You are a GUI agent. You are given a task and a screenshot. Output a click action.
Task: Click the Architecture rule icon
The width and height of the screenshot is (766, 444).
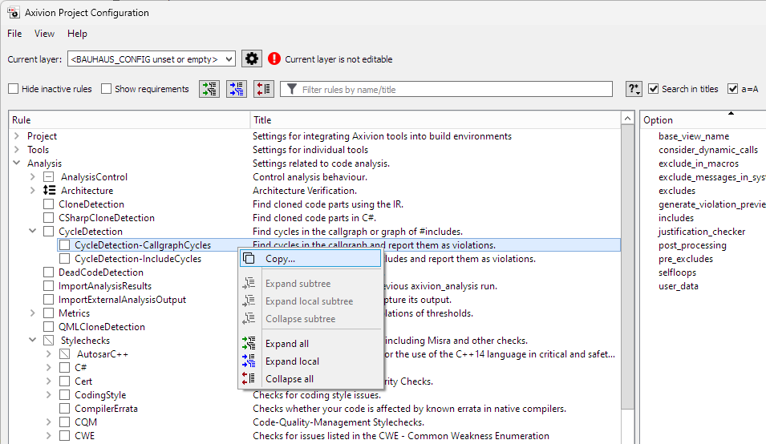(50, 190)
